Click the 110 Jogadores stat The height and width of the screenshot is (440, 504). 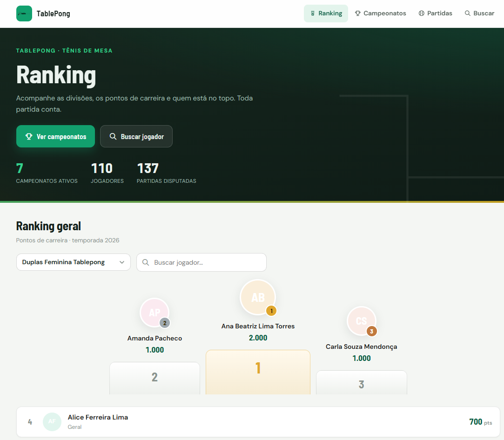[107, 173]
